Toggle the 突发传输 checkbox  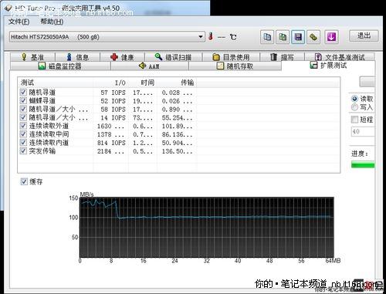(x=23, y=150)
